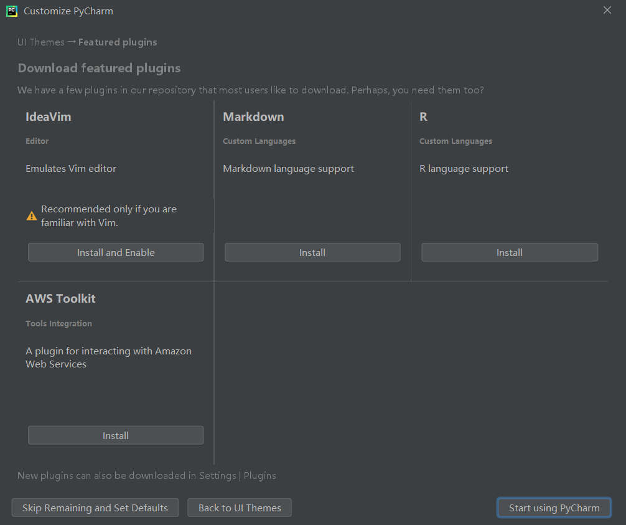Image resolution: width=626 pixels, height=525 pixels.
Task: Click the Markdown plugin title
Action: 253,116
